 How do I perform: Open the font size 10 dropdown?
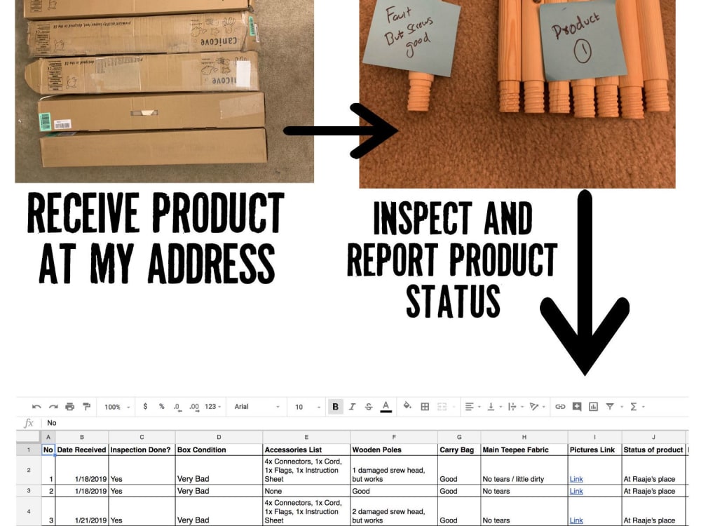(x=308, y=407)
